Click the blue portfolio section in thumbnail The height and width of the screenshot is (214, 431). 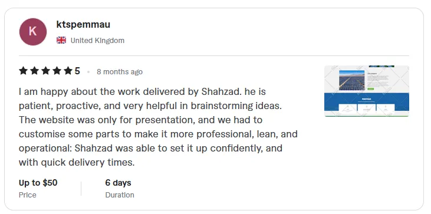[x=367, y=102]
